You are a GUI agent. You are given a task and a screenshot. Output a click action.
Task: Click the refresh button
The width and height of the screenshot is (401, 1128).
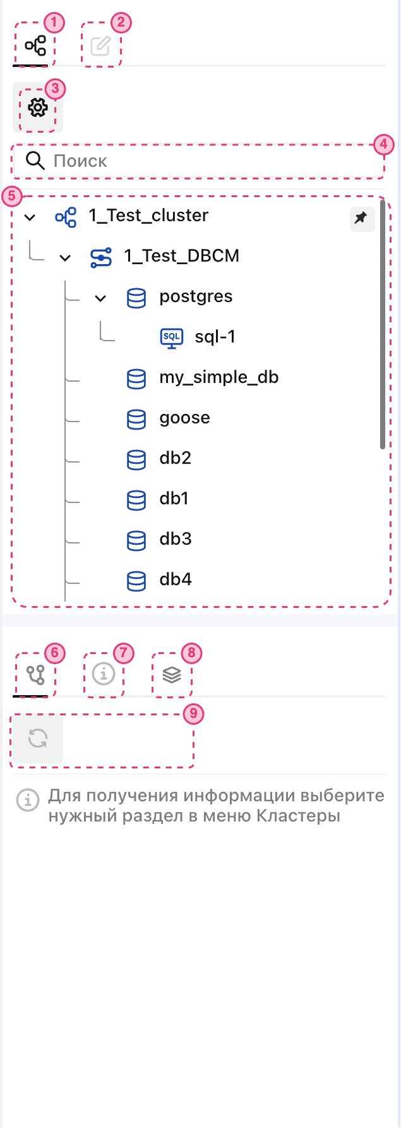(x=38, y=738)
